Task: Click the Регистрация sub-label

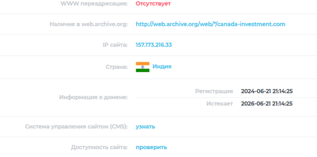Action: pyautogui.click(x=214, y=91)
